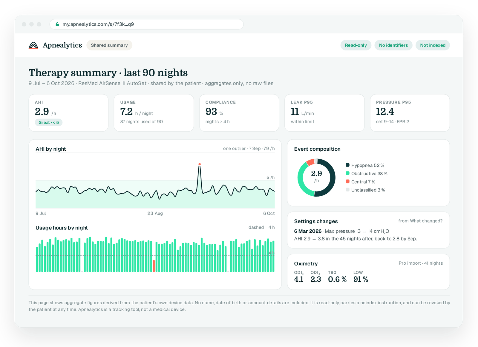Viewport: 478px width, 347px height.
Task: Click the red low-usage bar in usage chart
Action: pyautogui.click(x=154, y=266)
